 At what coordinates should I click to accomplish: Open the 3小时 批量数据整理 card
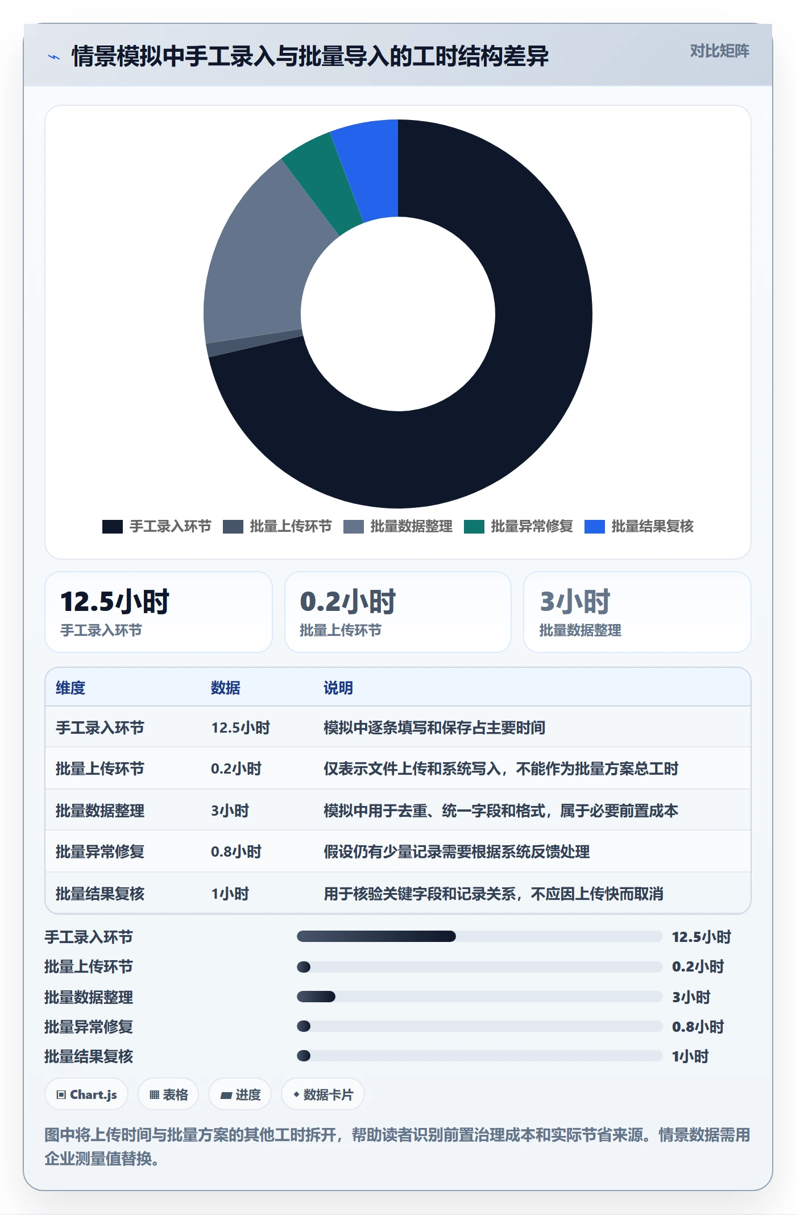637,612
